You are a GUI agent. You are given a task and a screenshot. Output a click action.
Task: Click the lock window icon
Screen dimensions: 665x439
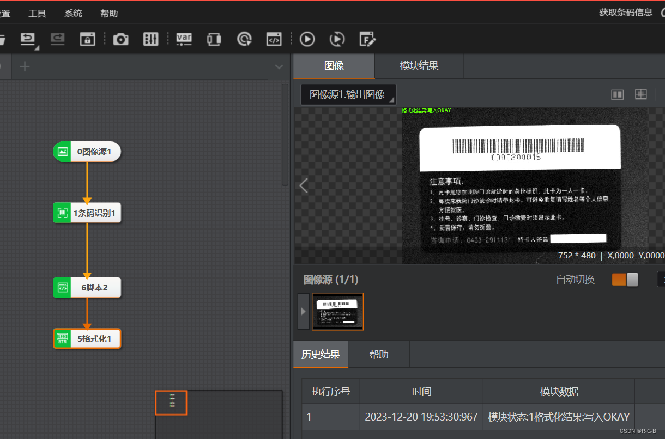[87, 39]
